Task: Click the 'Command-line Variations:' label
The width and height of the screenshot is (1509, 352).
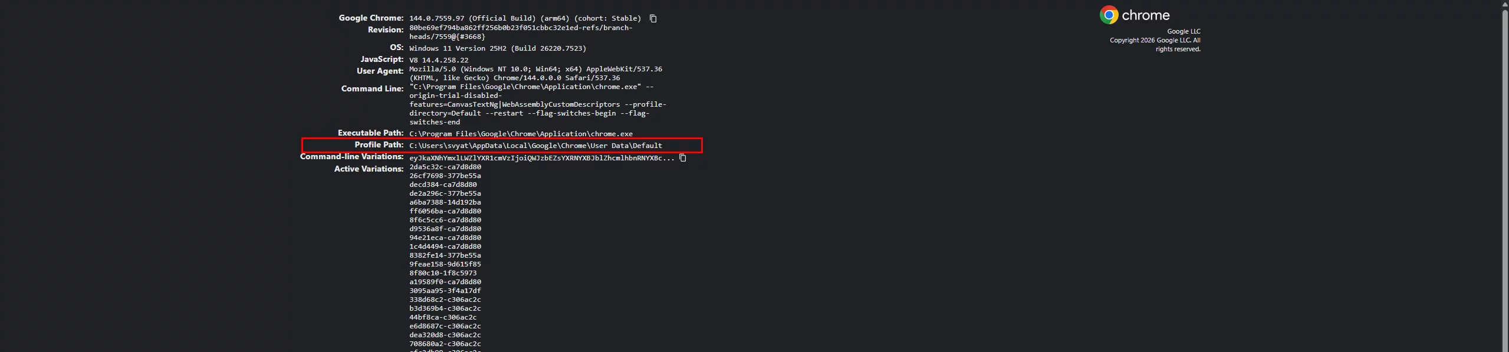Action: (351, 157)
